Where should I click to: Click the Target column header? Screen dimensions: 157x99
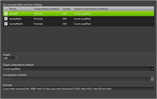click(x=67, y=9)
